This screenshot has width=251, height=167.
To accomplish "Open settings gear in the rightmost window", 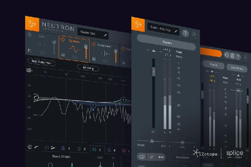I will coord(232,56).
